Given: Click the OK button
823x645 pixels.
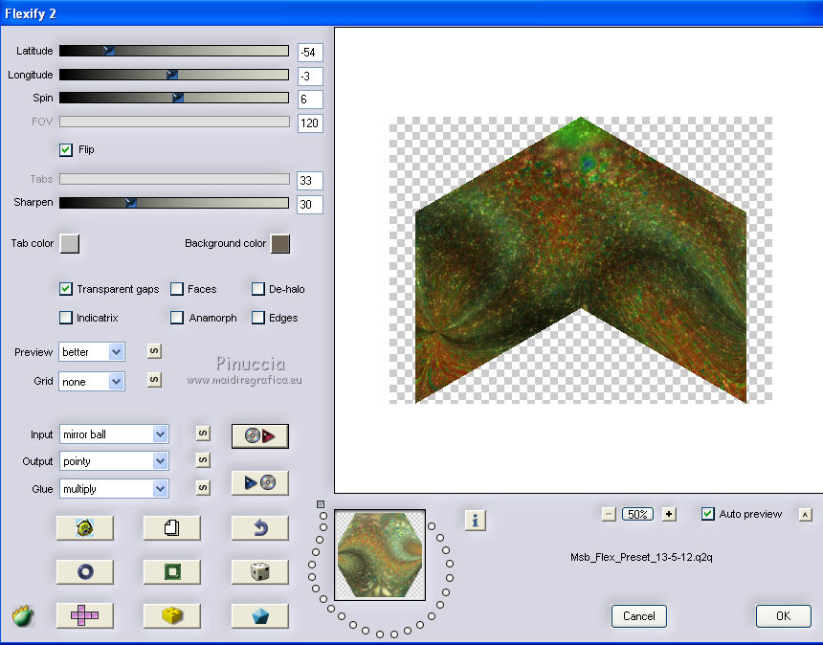Looking at the screenshot, I should tap(783, 616).
